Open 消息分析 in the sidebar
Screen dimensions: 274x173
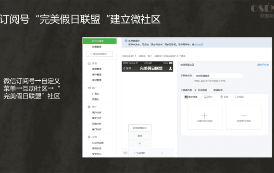coord(97,124)
